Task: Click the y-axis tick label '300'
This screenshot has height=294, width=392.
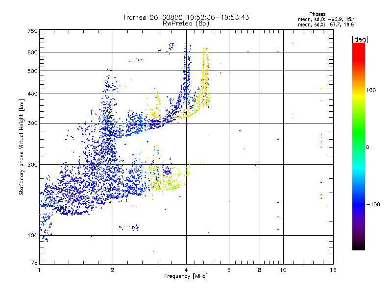Action: coord(32,123)
